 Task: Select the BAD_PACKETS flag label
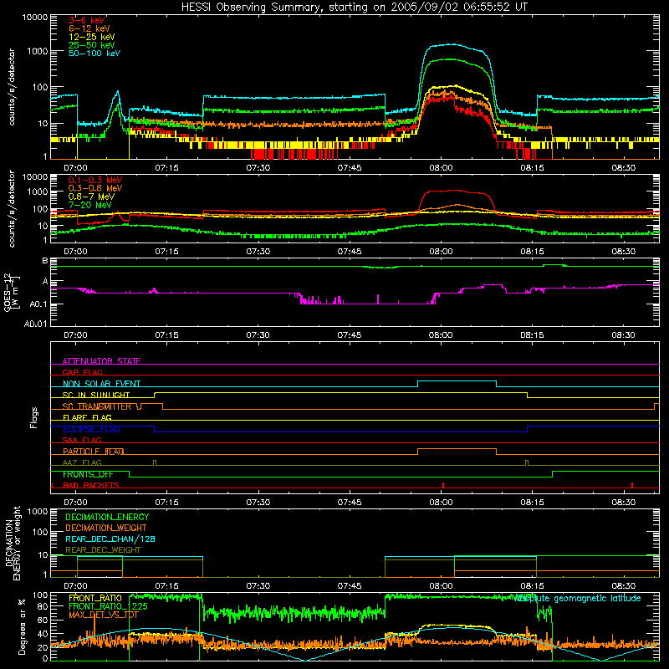coord(91,486)
